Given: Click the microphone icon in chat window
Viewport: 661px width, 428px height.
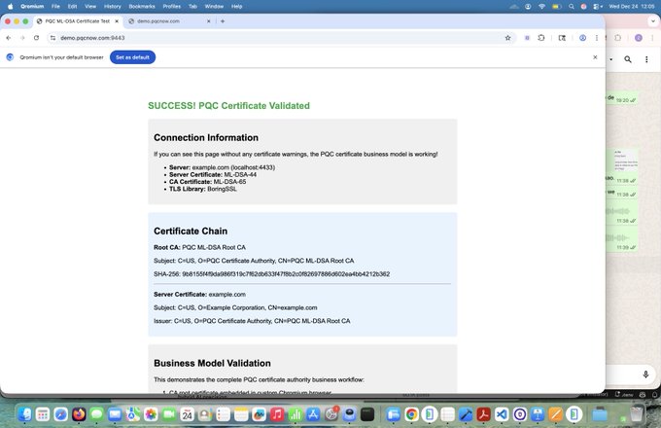Looking at the screenshot, I should (645, 374).
